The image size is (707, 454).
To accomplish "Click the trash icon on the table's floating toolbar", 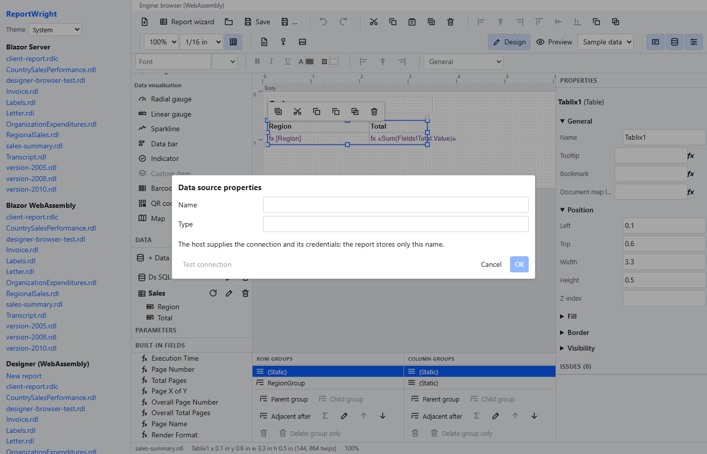I will [x=374, y=111].
